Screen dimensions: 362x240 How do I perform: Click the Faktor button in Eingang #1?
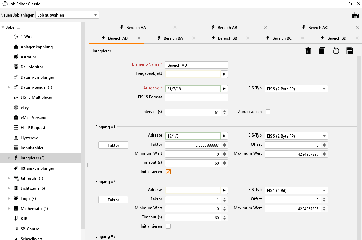(113, 145)
